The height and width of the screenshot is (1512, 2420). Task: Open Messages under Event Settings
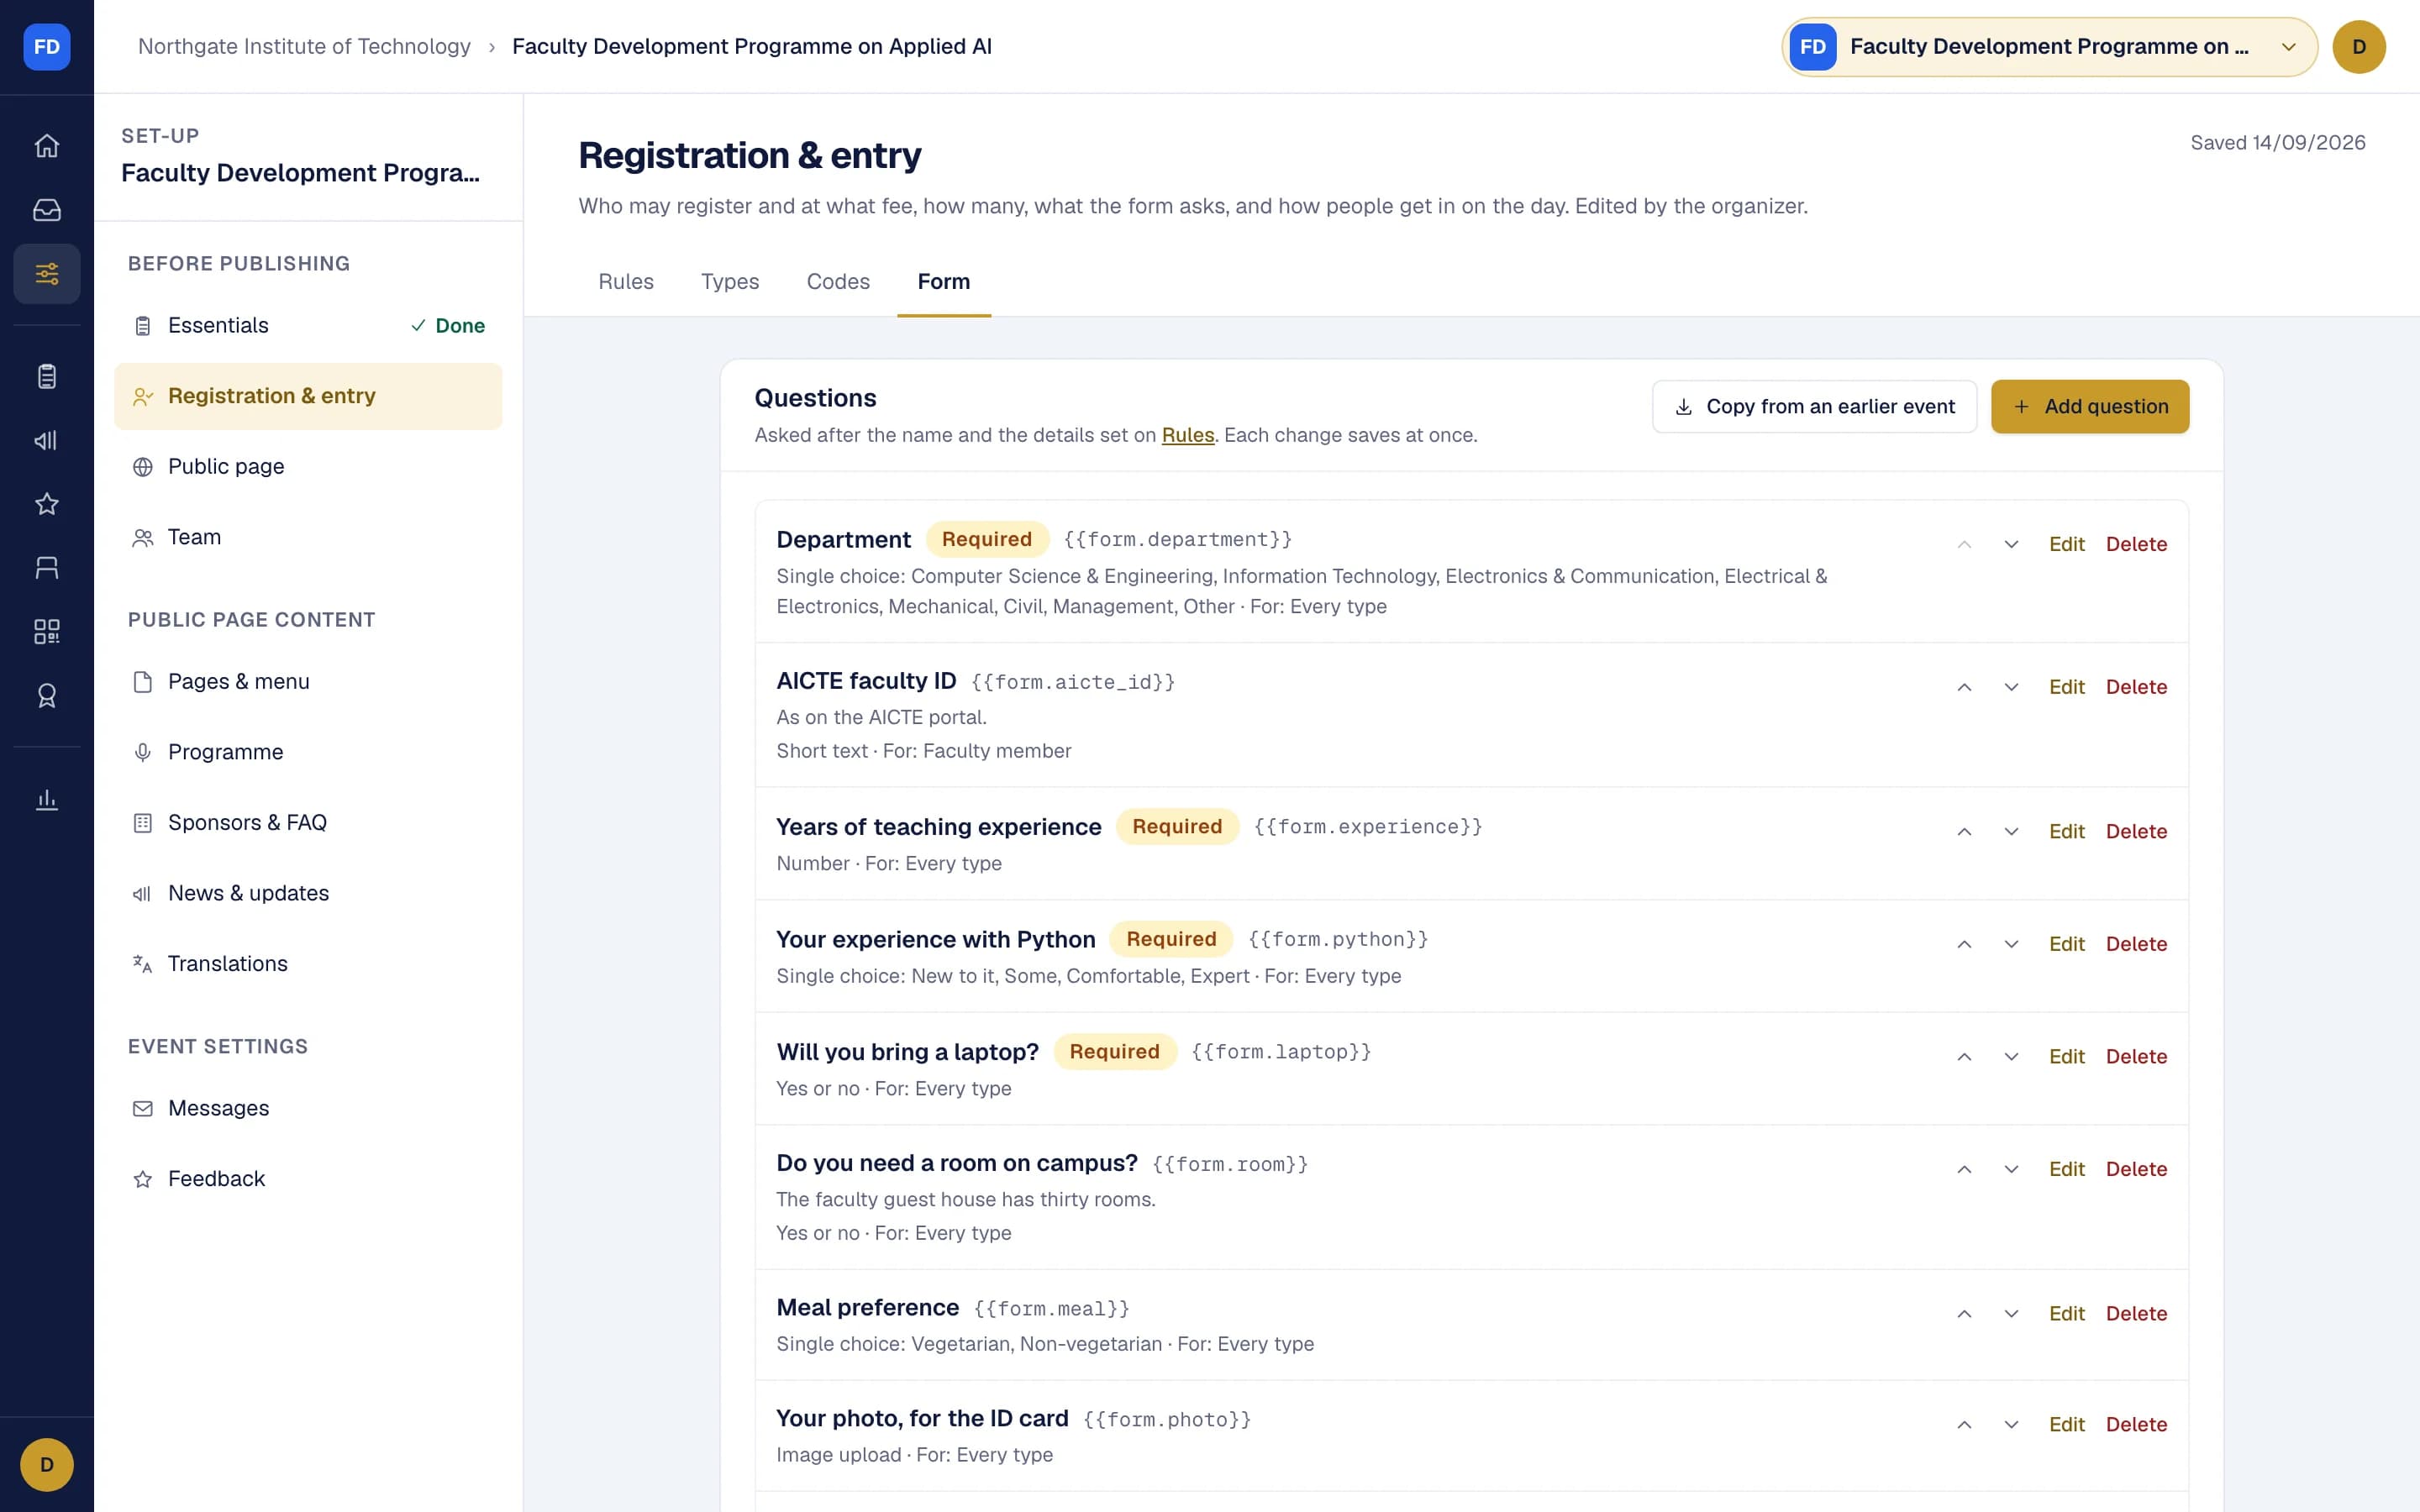point(308,1109)
